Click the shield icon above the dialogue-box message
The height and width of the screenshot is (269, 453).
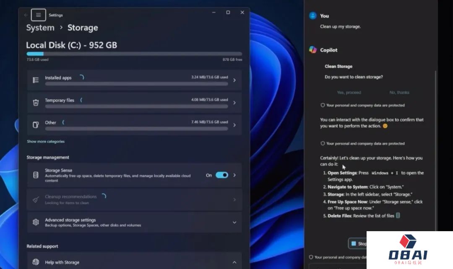coord(323,105)
